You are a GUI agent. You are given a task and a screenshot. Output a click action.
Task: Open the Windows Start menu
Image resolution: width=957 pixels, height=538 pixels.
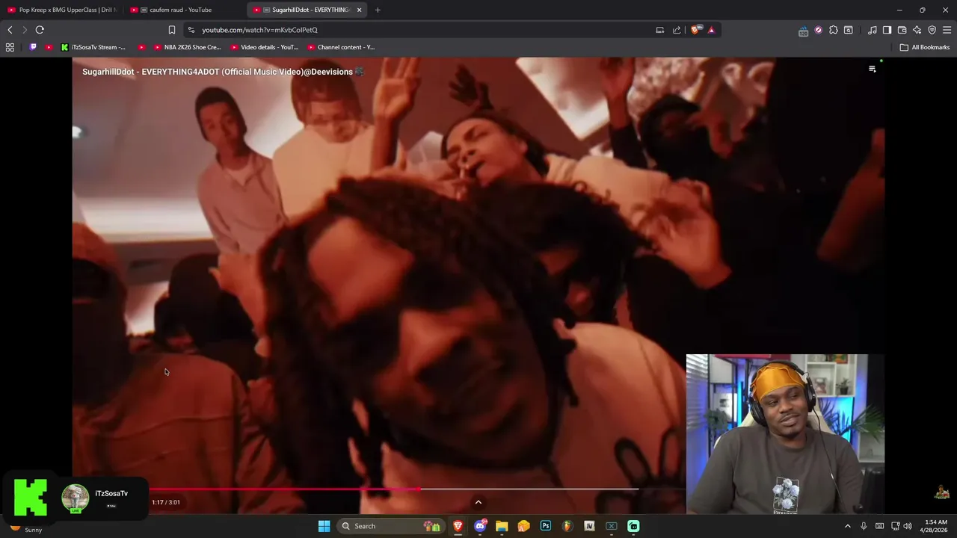(324, 526)
